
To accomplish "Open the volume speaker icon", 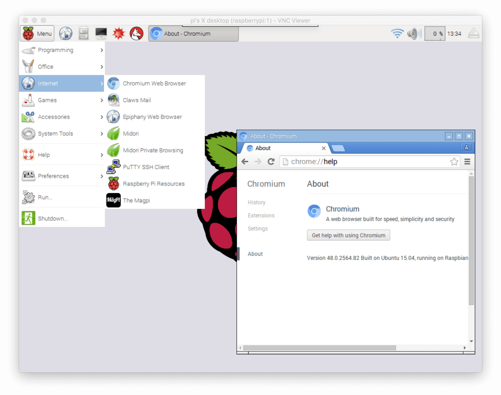I will pyautogui.click(x=415, y=33).
